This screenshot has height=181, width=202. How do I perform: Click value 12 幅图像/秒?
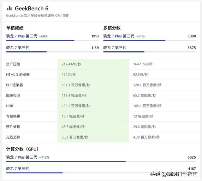(143, 116)
